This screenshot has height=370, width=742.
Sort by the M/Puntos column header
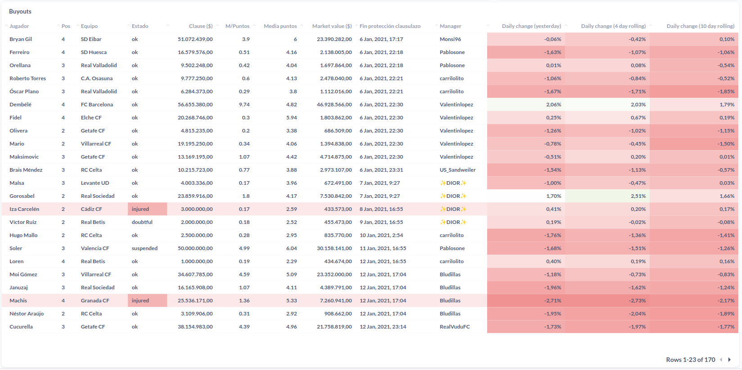[237, 26]
